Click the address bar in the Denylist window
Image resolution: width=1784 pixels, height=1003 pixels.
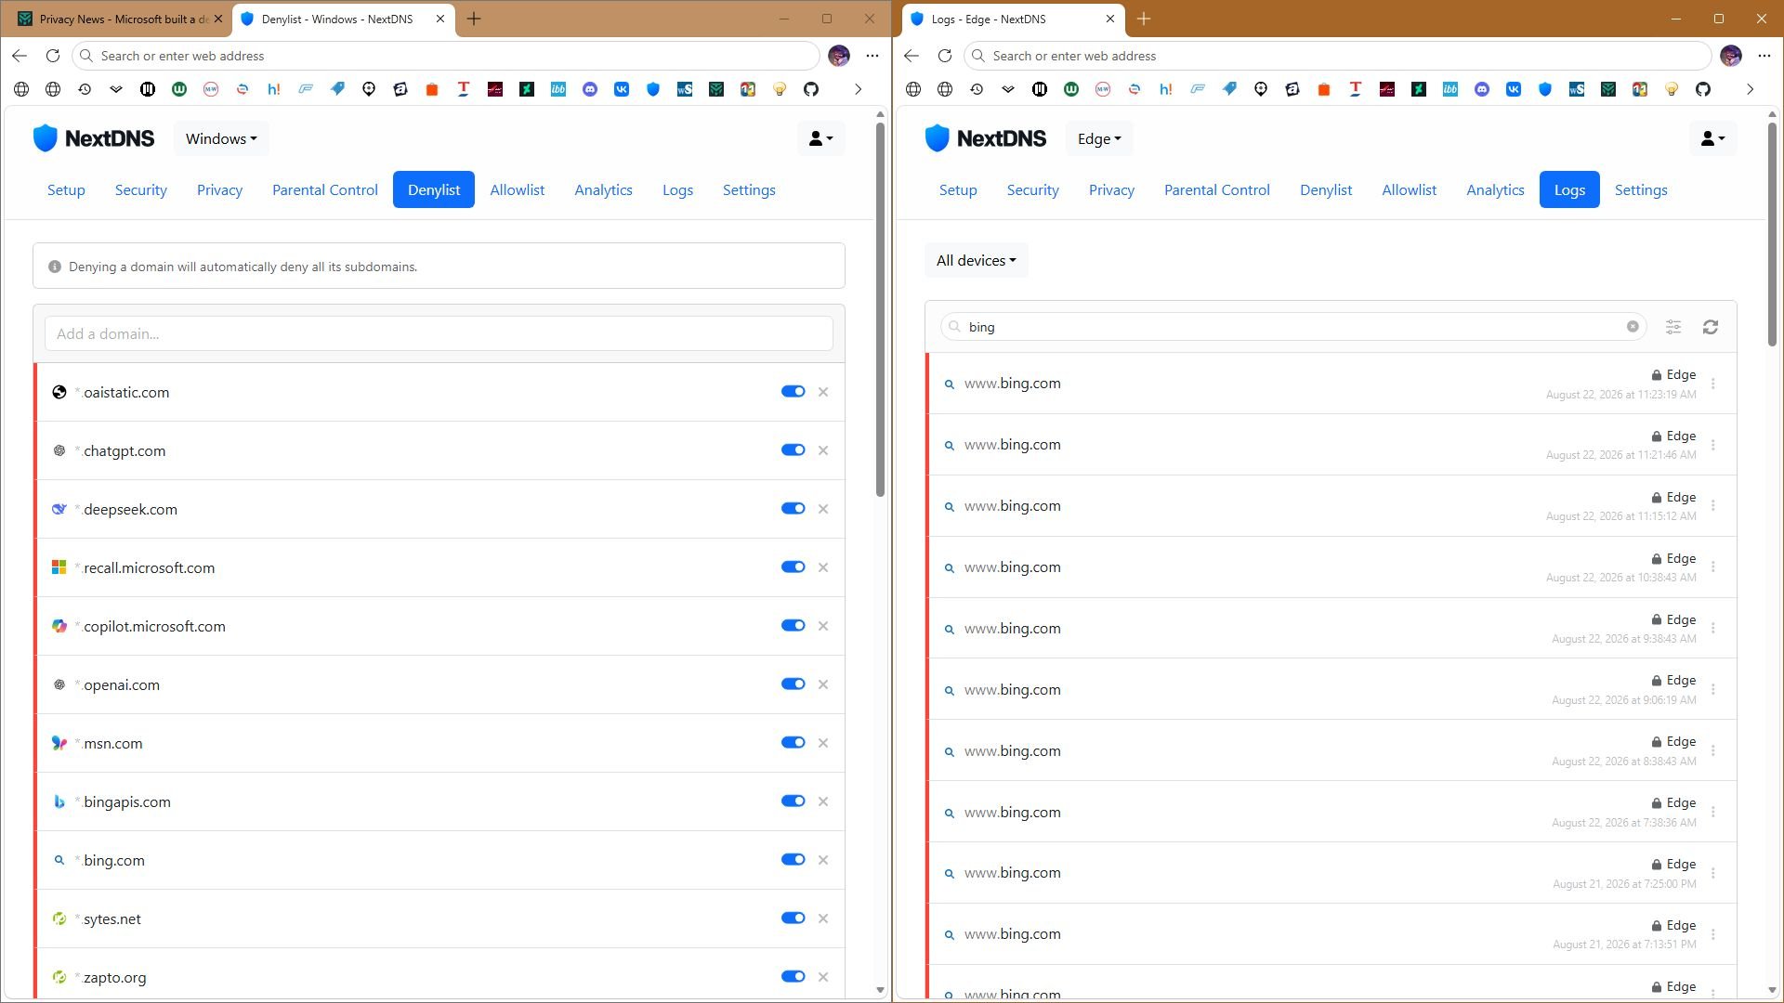[x=446, y=56]
